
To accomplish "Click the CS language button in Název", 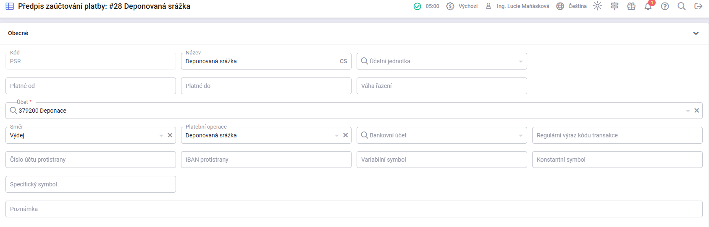I will click(343, 61).
